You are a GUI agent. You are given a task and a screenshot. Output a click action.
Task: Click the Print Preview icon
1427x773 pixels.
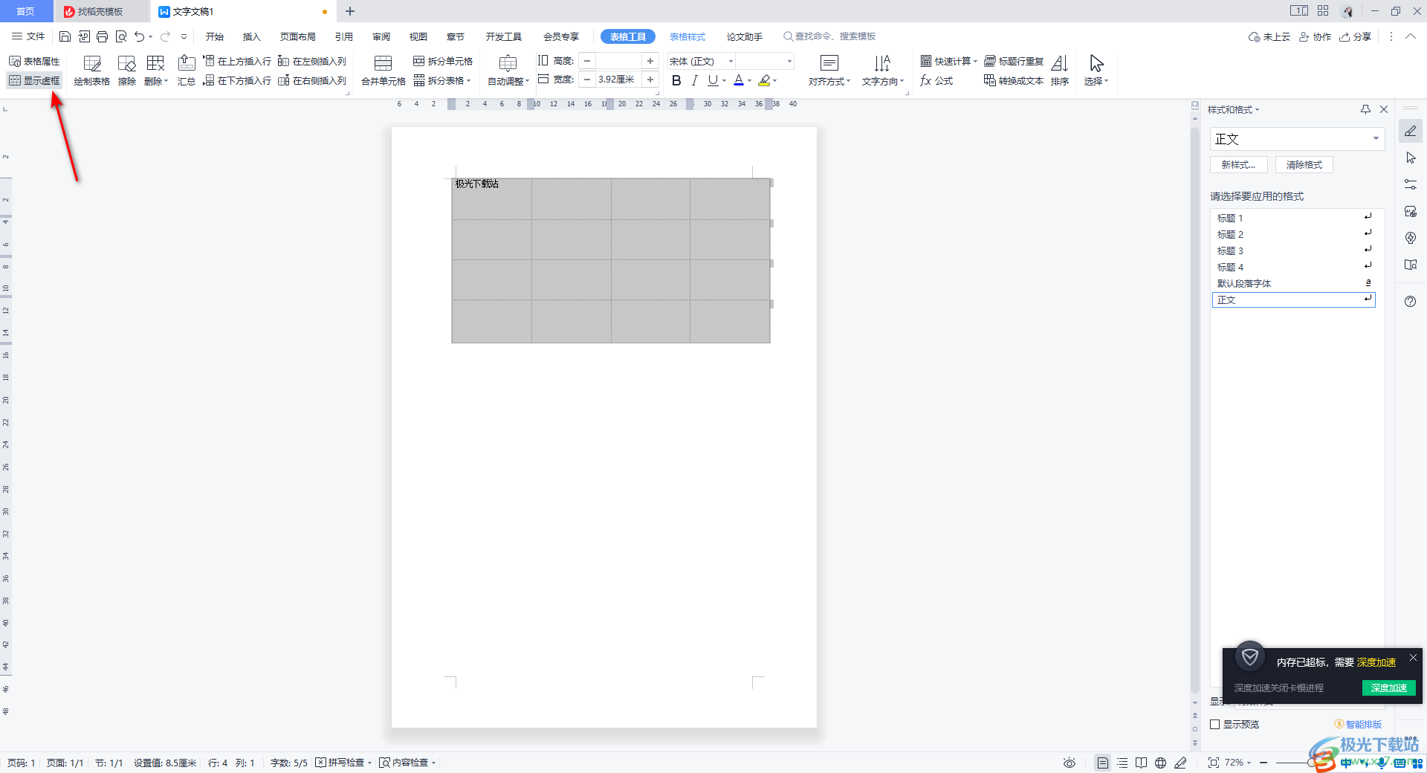(x=121, y=36)
